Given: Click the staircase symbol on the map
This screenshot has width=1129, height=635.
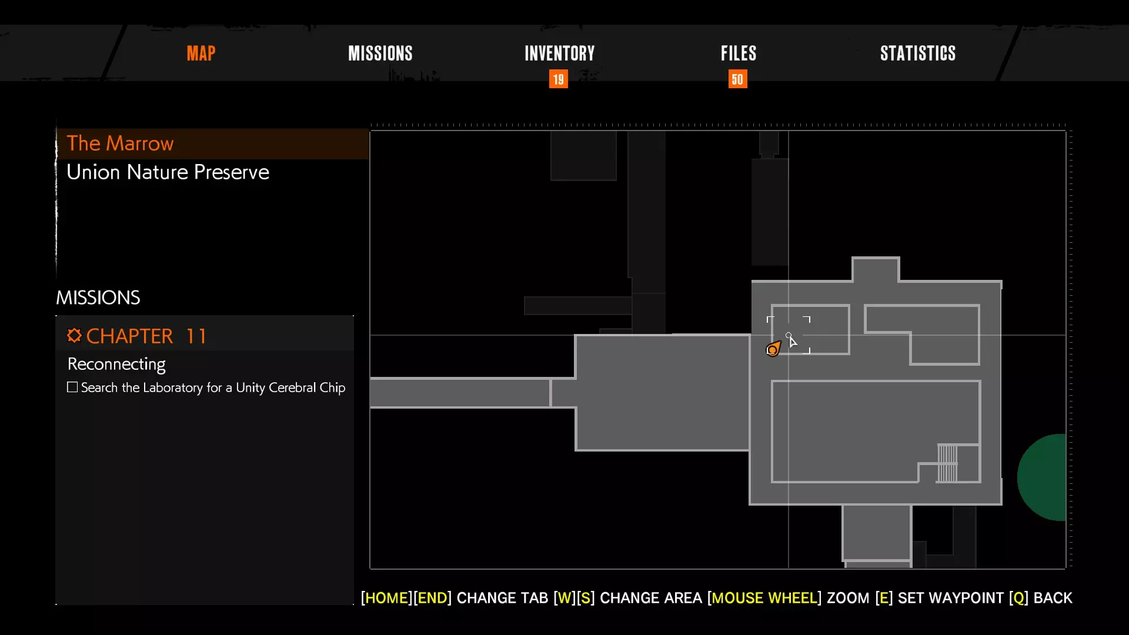Looking at the screenshot, I should click(x=947, y=463).
